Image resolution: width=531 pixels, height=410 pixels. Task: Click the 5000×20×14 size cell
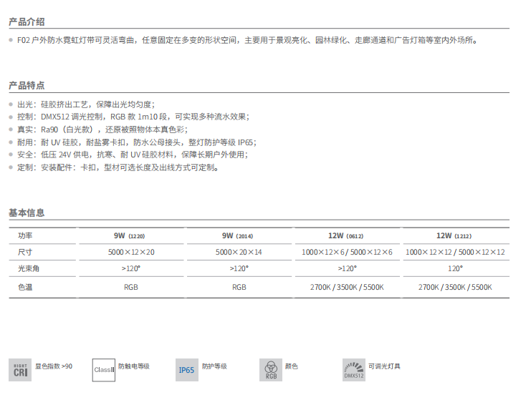point(239,252)
